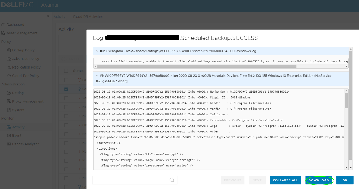This screenshot has height=189, width=359.
Task: Click the Next button
Action: point(257,180)
